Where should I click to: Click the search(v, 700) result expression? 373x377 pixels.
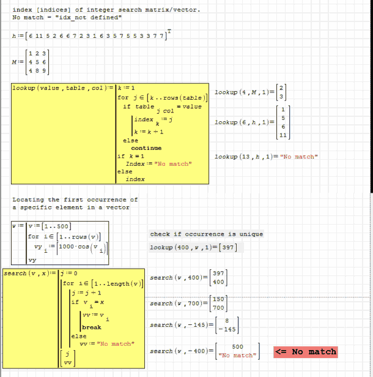pos(186,304)
